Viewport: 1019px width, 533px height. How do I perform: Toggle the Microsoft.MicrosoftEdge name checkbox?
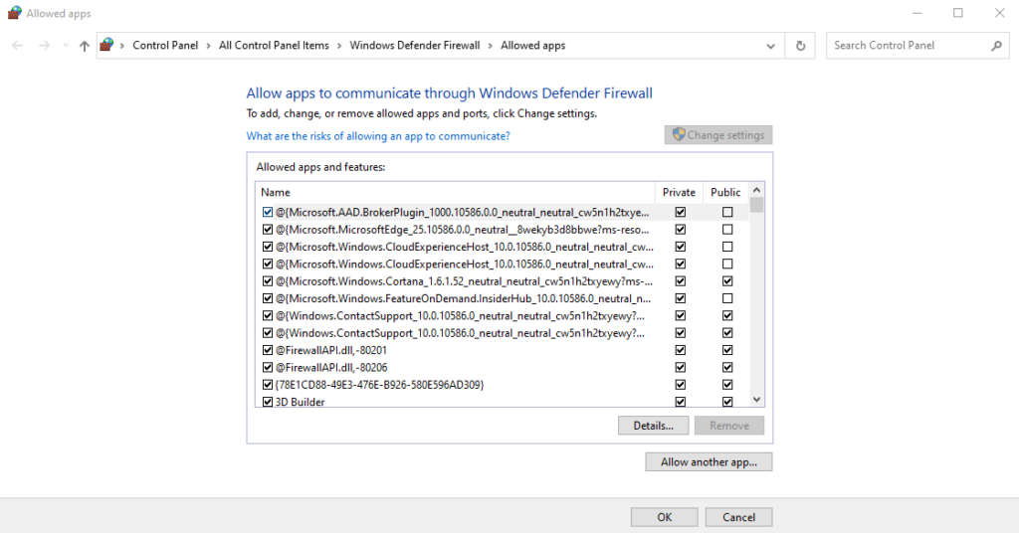(267, 229)
